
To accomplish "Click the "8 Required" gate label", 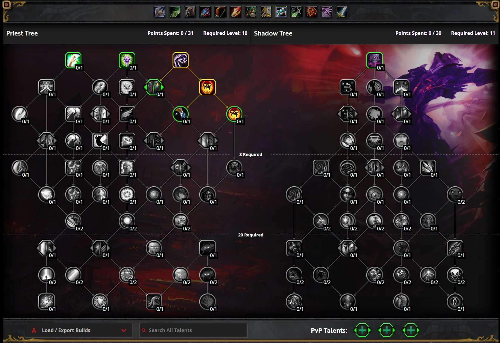I will (251, 155).
